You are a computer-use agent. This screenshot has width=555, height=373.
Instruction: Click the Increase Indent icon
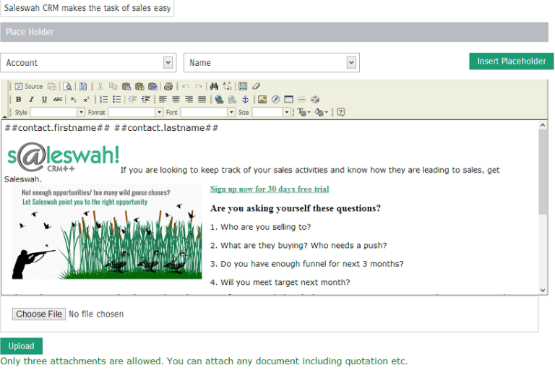point(145,100)
